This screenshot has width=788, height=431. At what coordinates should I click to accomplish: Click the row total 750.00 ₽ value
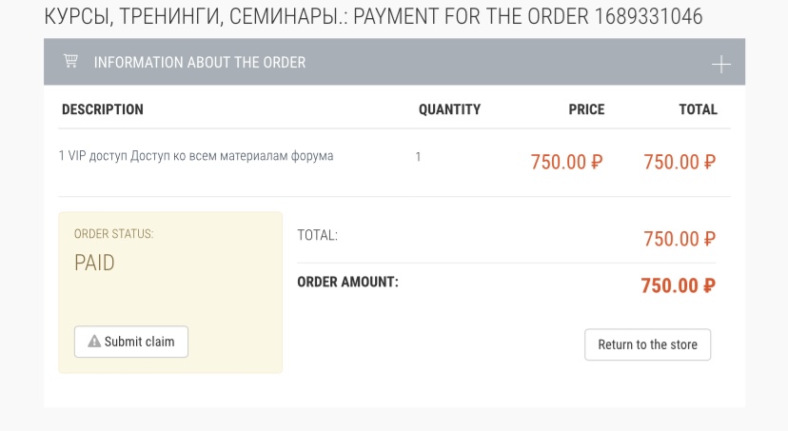point(680,162)
